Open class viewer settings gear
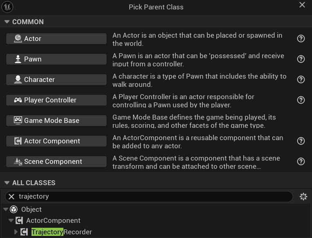The image size is (312, 238). [303, 197]
